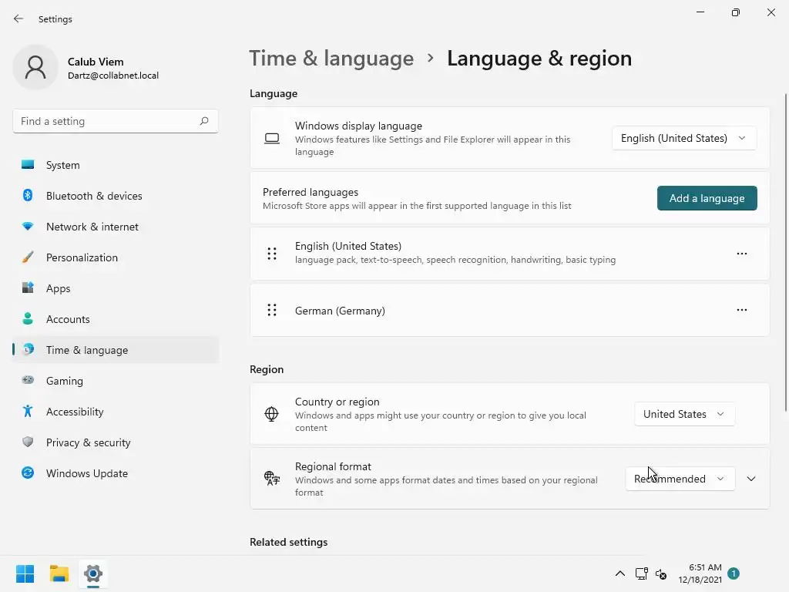
Task: Open the Regional format Recommended dropdown
Action: (680, 479)
